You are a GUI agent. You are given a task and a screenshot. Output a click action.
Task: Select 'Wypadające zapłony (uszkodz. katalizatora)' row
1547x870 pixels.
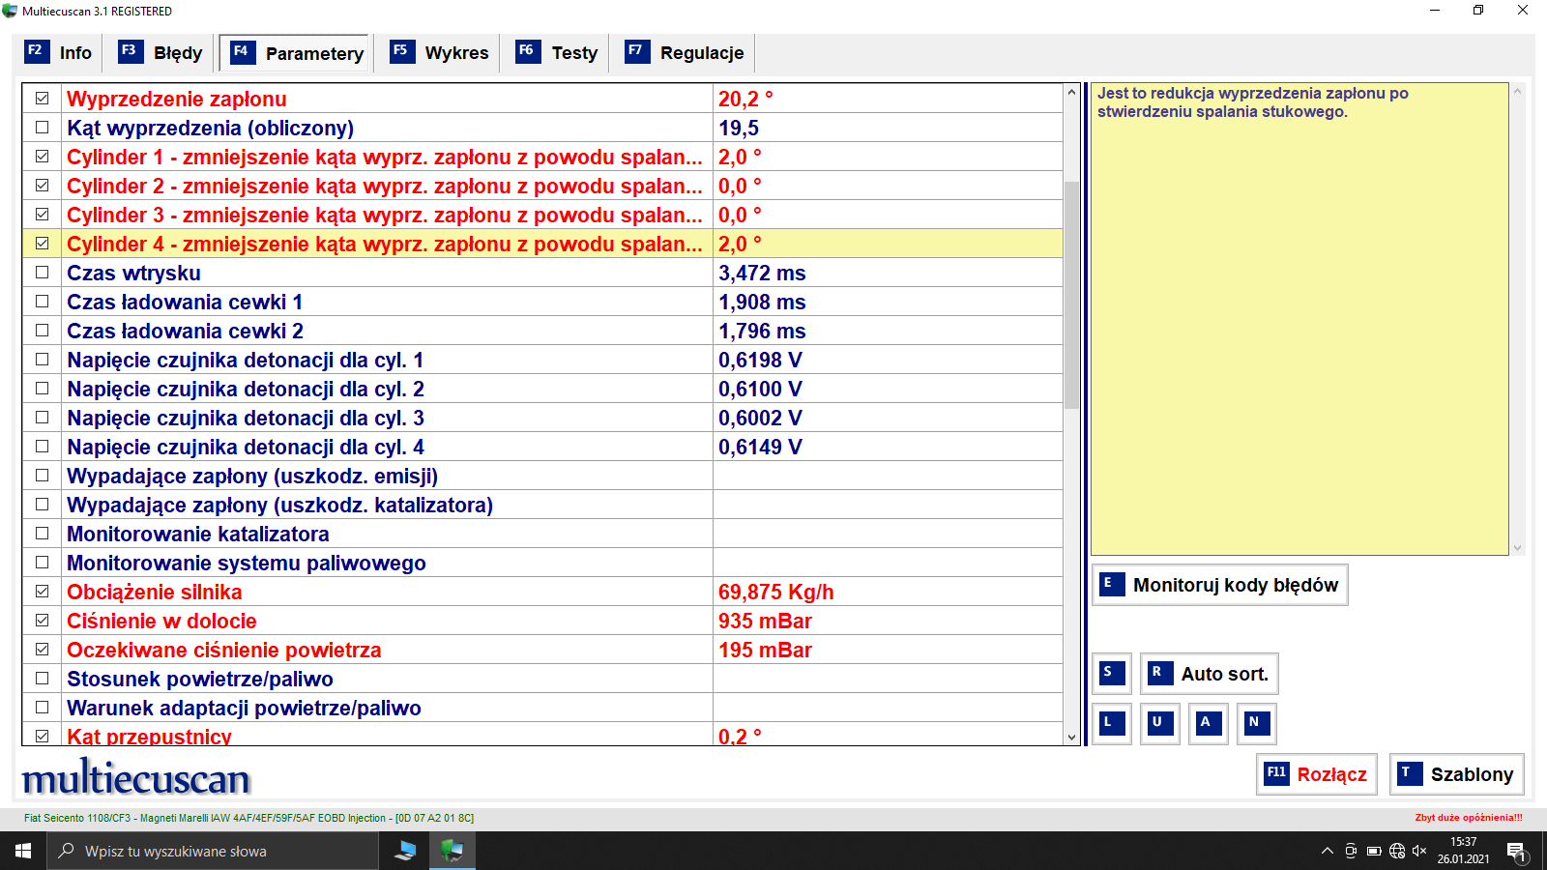point(542,505)
